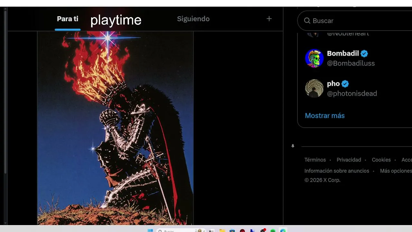Open the Windows Start menu

coord(150,230)
